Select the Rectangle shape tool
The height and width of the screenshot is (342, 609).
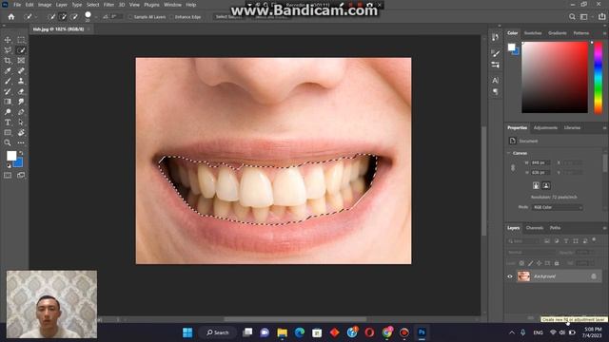(x=8, y=133)
